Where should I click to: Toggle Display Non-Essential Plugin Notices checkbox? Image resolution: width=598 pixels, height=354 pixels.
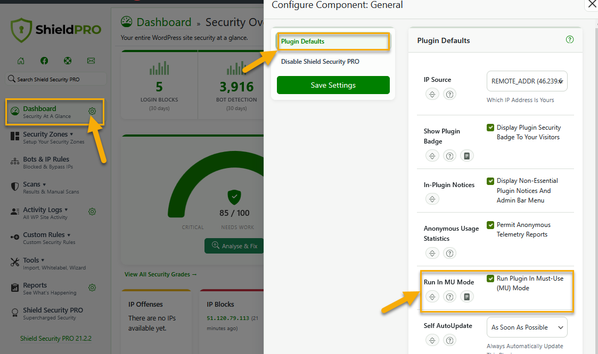point(490,181)
